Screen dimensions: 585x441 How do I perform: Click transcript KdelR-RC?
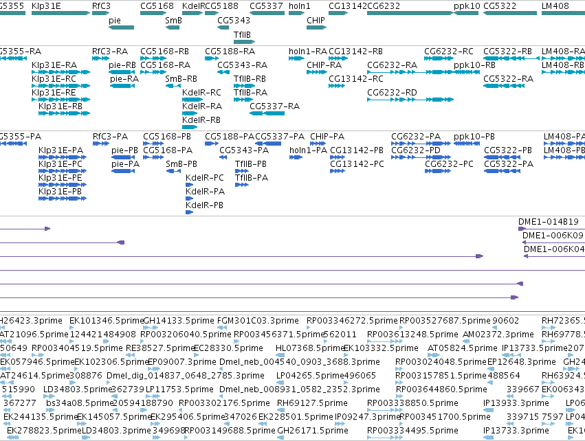192,100
